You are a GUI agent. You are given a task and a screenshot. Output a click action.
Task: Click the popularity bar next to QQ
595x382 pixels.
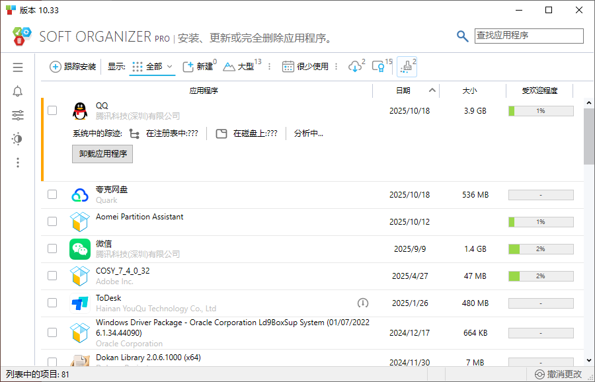pos(541,111)
